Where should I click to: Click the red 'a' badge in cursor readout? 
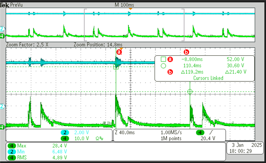(x=170, y=59)
